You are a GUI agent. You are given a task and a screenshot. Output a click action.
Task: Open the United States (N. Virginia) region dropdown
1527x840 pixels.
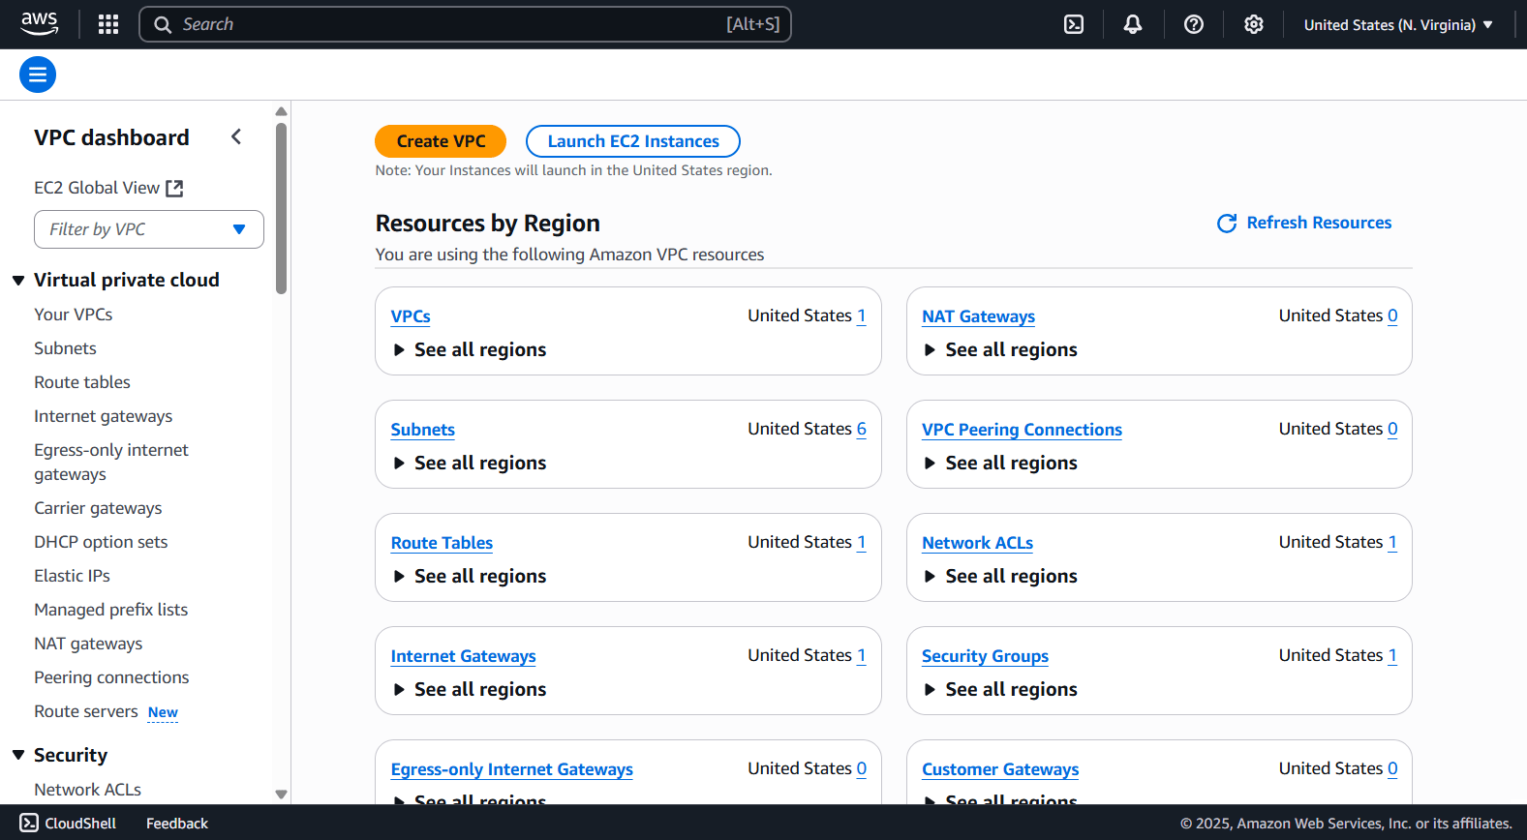point(1397,25)
